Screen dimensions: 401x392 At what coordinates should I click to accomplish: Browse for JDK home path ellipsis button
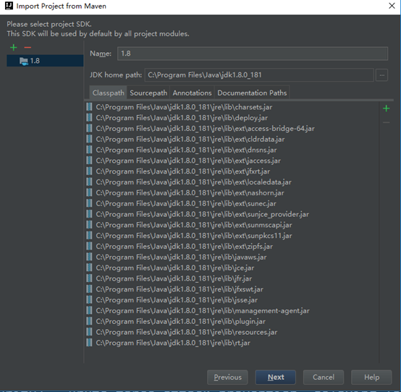tap(381, 75)
